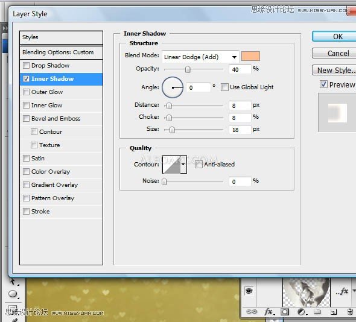Delete layer with trash icon
This screenshot has width=356, height=322.
[350, 312]
